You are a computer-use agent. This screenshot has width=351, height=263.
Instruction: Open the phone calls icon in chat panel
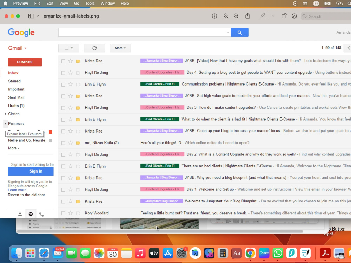coord(41,214)
